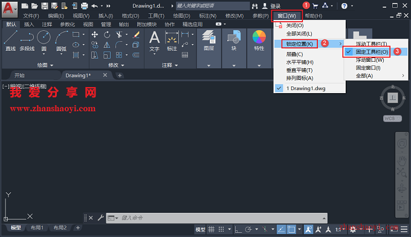Add a new drawing tab with plus
411x237 pixels.
coord(120,76)
